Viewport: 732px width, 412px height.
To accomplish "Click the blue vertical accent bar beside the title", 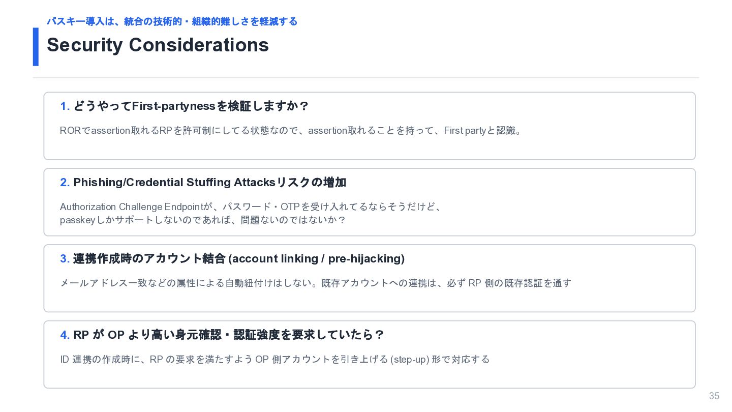I will [x=36, y=47].
